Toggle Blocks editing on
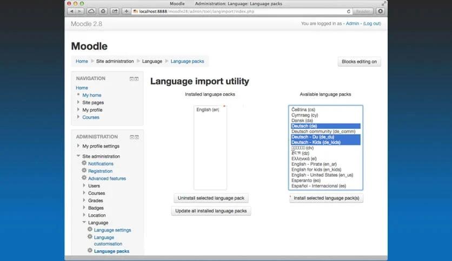Screen dimensions: 452x261 coord(359,61)
